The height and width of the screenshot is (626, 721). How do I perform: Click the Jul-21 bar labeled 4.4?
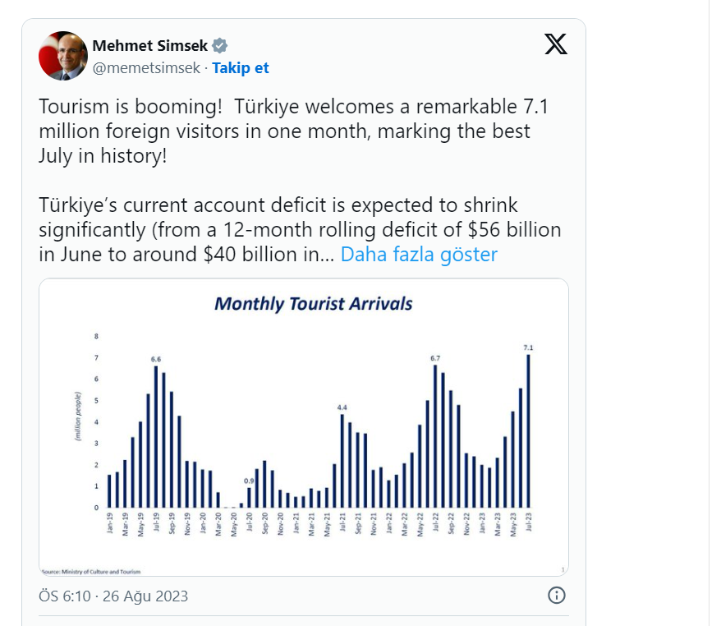(x=342, y=461)
